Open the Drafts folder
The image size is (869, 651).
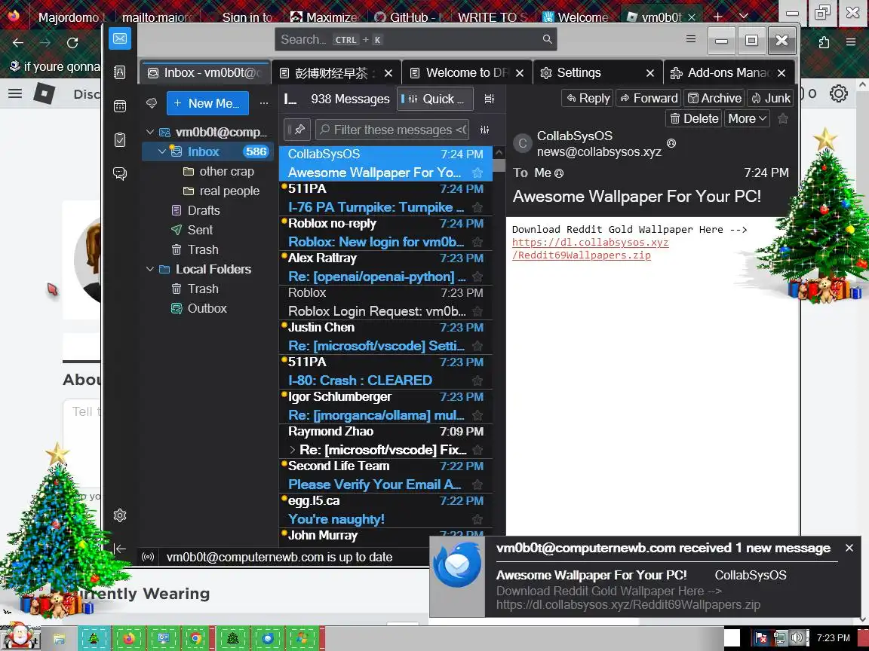[x=204, y=210]
